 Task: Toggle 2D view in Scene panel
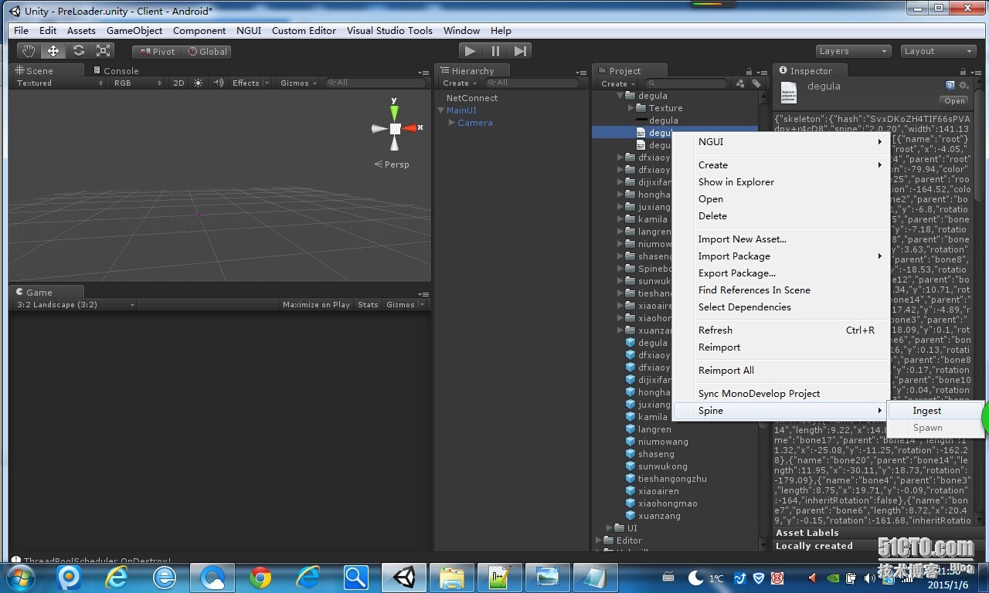178,83
